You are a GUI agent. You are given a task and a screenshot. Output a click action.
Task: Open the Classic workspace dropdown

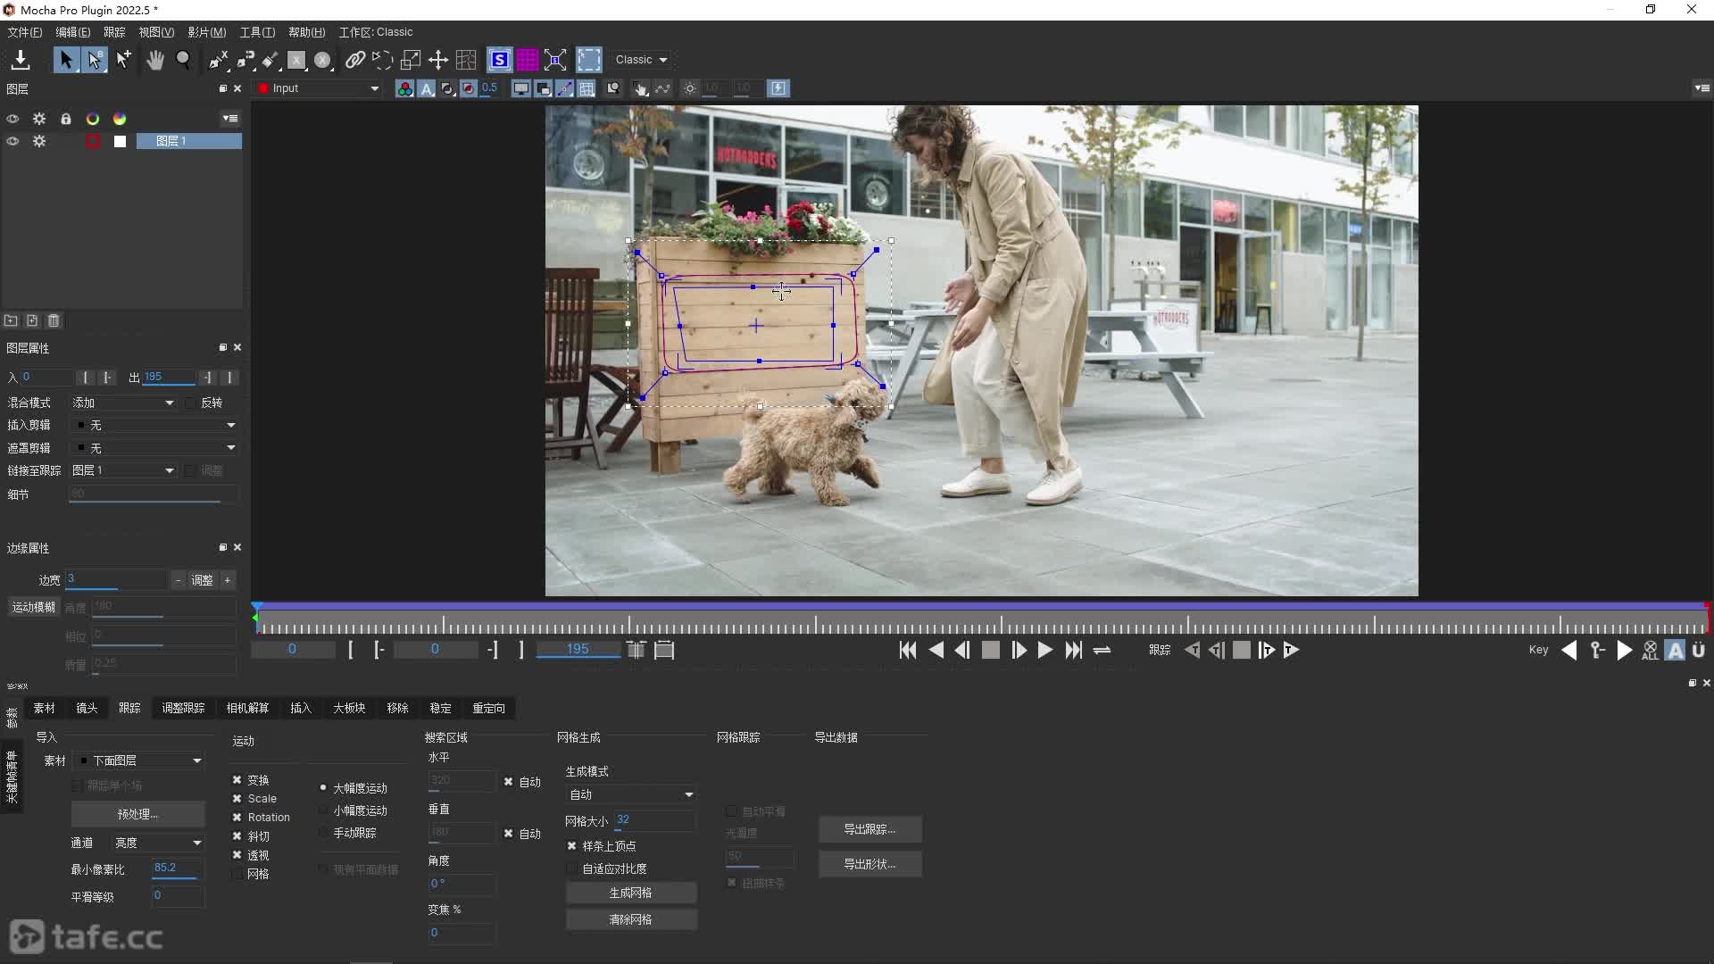pos(641,60)
